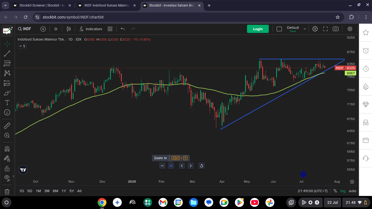Expand the Default layout dropdown arrow
The width and height of the screenshot is (372, 209).
[305, 29]
